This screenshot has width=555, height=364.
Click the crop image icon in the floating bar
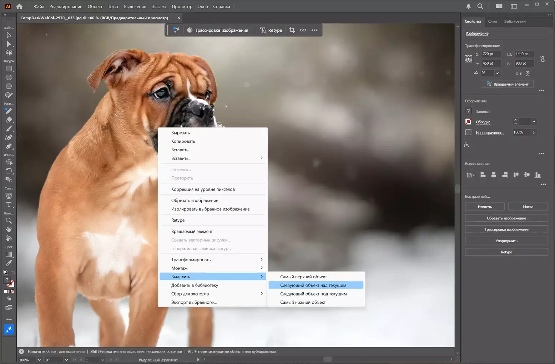(x=292, y=30)
